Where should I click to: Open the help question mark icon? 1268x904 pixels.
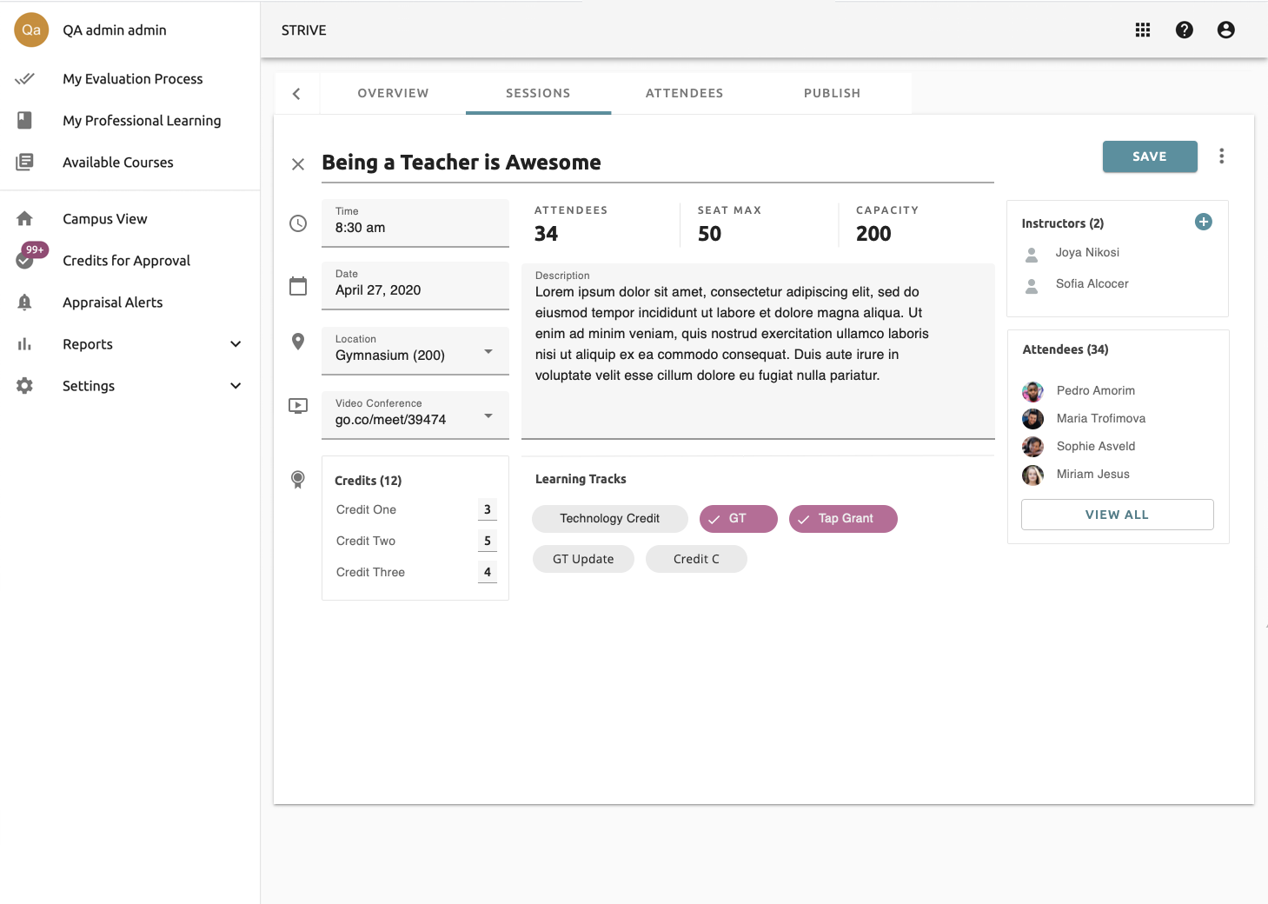pyautogui.click(x=1184, y=30)
